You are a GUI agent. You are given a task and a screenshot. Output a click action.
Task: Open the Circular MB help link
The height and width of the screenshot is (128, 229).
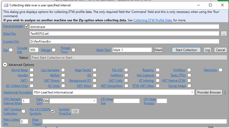[x=22, y=50]
